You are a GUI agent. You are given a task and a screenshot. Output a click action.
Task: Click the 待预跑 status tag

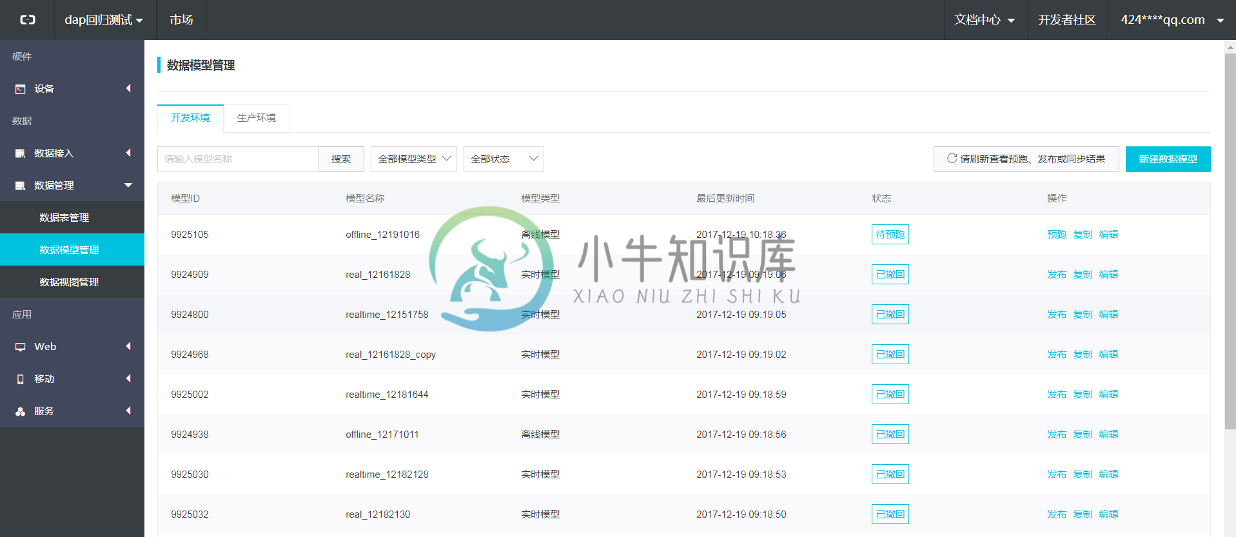click(x=890, y=235)
